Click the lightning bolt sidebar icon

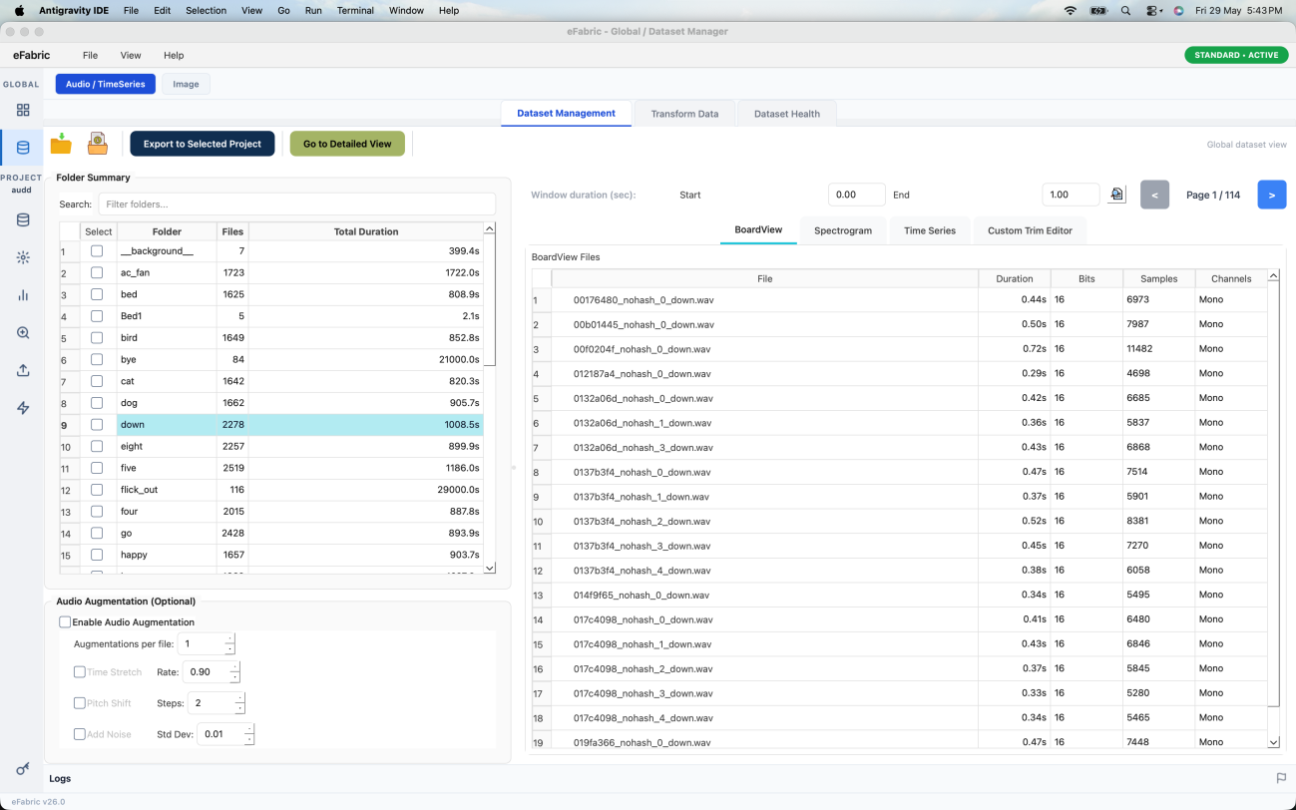pos(23,408)
